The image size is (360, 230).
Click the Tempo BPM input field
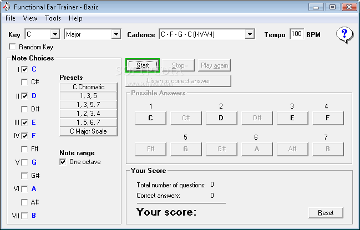point(296,34)
